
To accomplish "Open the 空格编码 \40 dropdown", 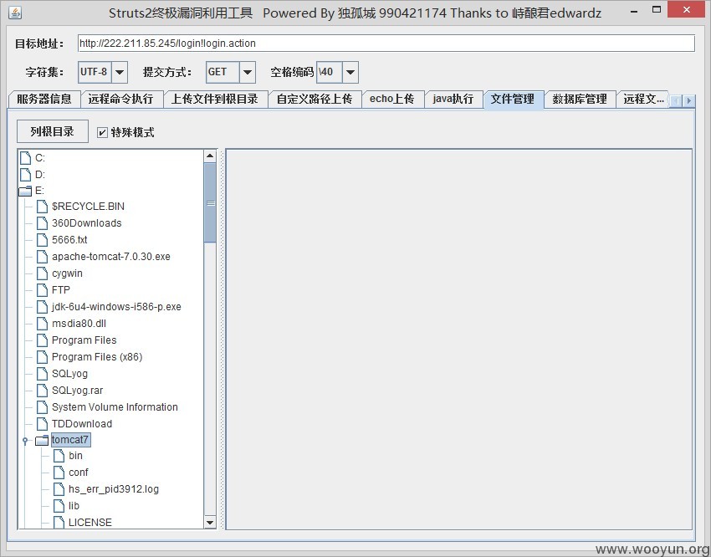I will [x=350, y=72].
